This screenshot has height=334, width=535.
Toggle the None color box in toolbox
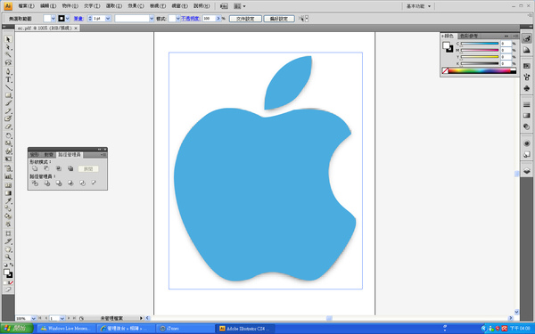[x=11, y=283]
